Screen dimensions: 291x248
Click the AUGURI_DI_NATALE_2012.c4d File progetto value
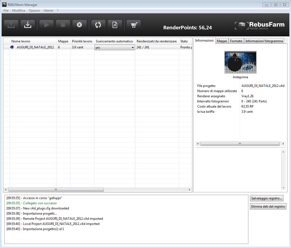(263, 86)
